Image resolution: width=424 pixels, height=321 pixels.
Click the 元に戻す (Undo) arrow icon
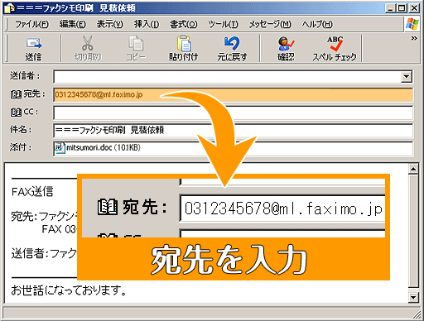click(x=232, y=43)
